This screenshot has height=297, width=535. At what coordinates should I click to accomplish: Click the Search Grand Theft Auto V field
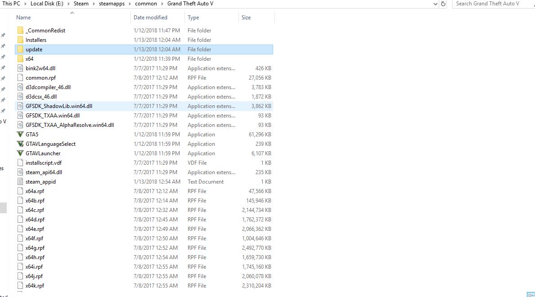pyautogui.click(x=493, y=4)
